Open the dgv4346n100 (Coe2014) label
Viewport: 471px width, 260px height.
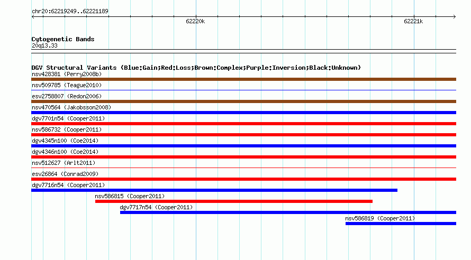pyautogui.click(x=65, y=152)
